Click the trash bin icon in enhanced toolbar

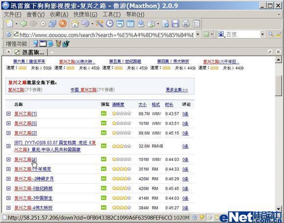coord(58,44)
